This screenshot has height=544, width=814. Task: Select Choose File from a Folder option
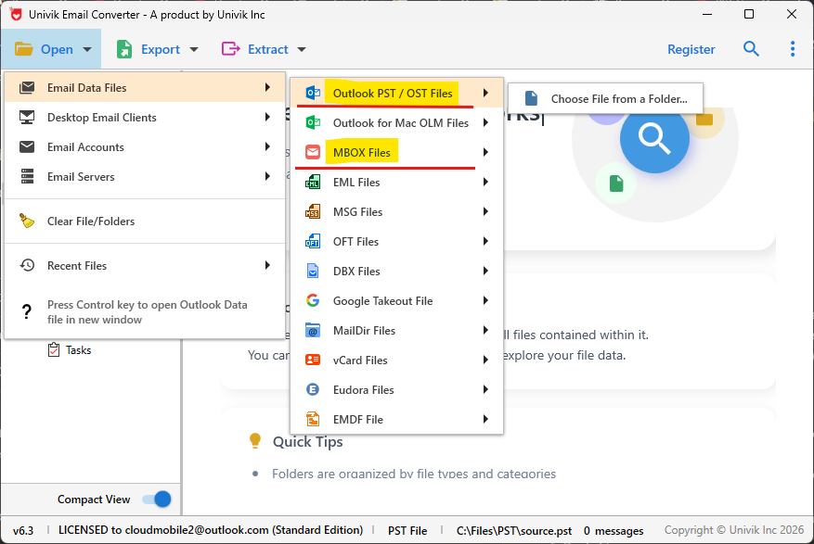(605, 98)
